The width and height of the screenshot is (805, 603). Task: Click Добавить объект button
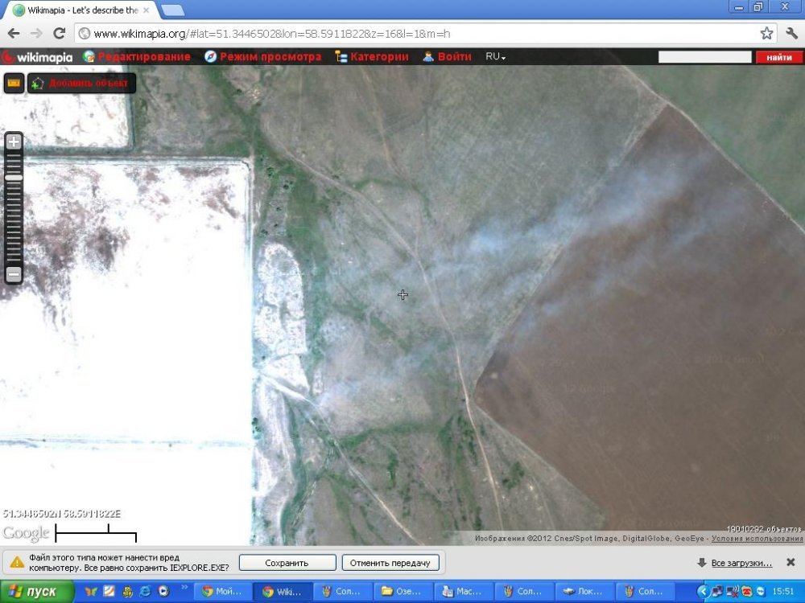point(82,83)
